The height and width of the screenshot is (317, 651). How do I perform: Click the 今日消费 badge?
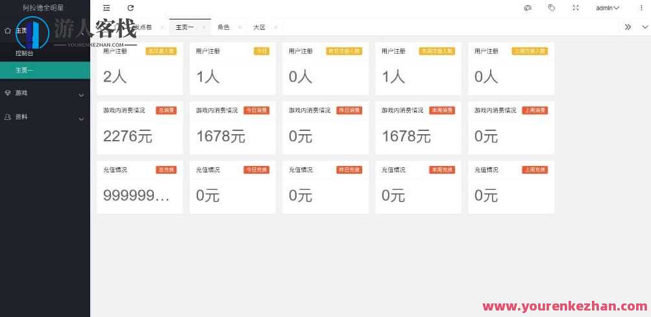click(256, 110)
